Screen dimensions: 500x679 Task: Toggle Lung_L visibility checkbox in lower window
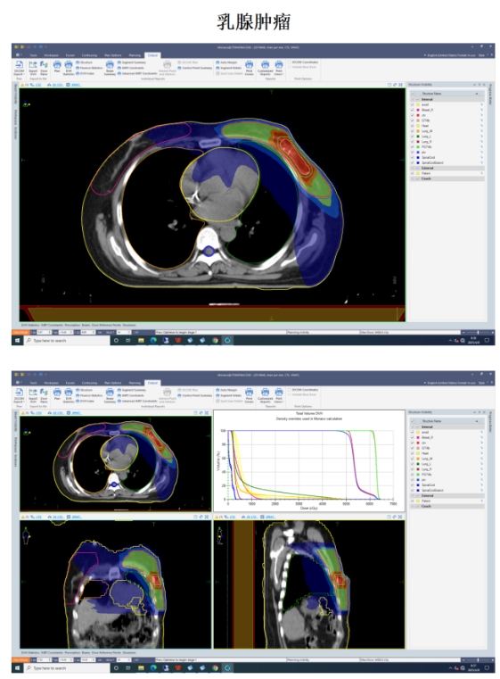click(412, 464)
